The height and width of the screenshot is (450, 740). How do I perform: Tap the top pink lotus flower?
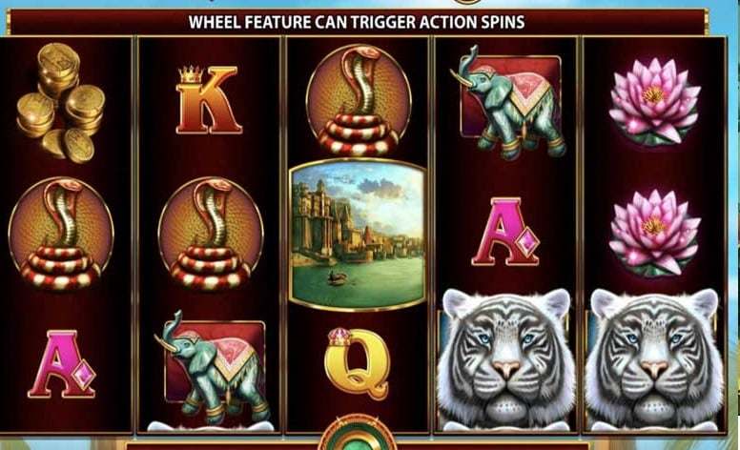click(x=654, y=100)
